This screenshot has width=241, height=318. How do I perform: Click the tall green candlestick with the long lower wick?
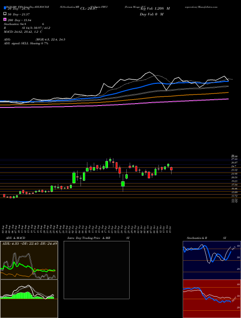click(x=123, y=184)
